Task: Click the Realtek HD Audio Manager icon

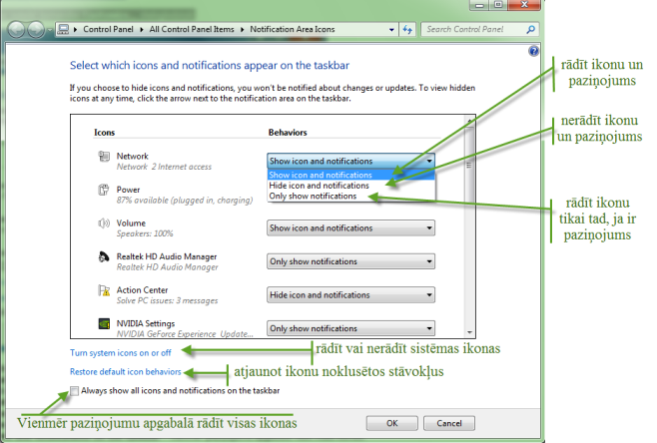Action: [x=104, y=258]
